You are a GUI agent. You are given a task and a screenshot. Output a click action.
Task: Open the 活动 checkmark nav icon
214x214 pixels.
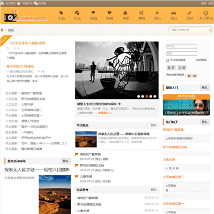tap(190, 13)
